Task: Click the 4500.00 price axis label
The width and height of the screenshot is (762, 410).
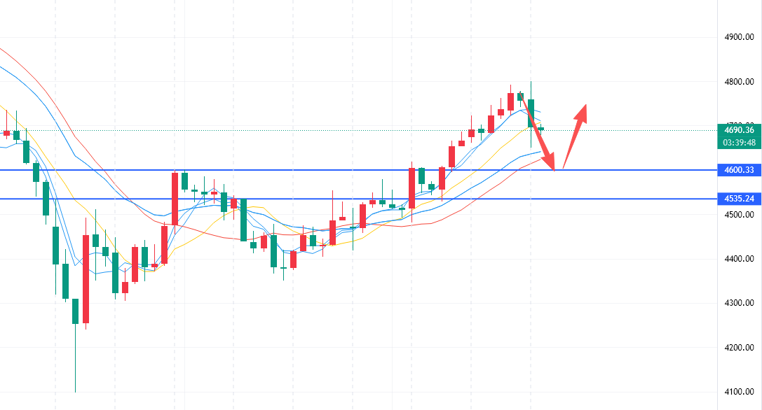Action: pos(740,215)
